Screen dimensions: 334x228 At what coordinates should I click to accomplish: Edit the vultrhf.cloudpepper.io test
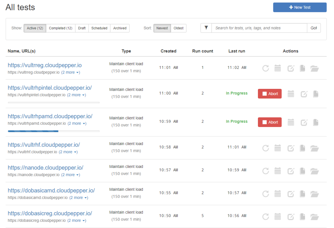(x=291, y=148)
